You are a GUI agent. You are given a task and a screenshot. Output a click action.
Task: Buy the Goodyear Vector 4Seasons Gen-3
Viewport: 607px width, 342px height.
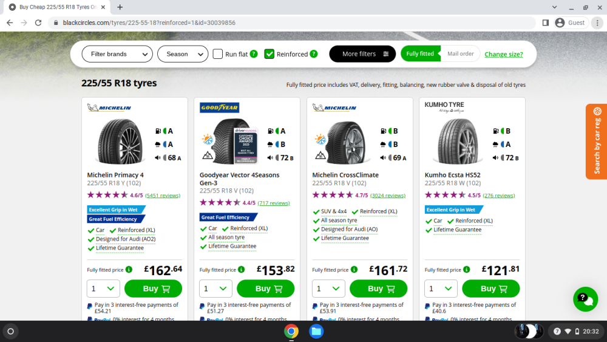pos(266,289)
